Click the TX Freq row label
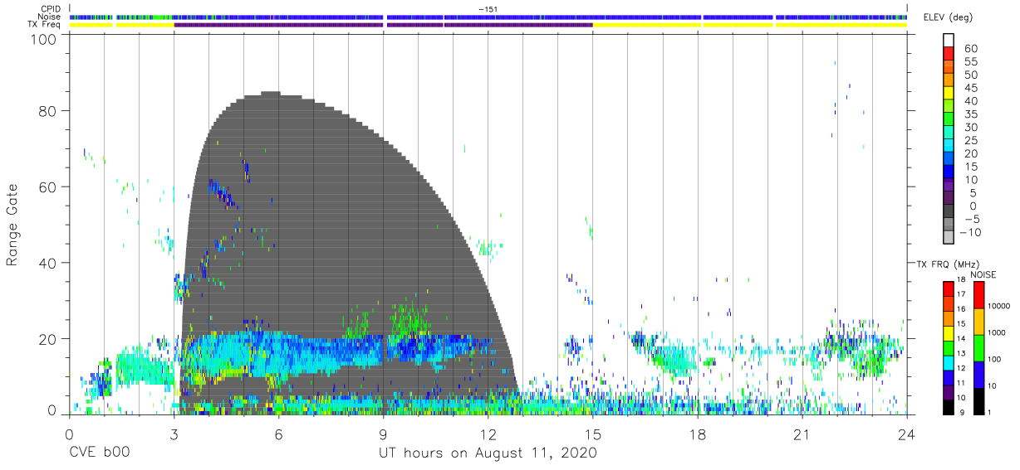The width and height of the screenshot is (1020, 470). (x=44, y=24)
